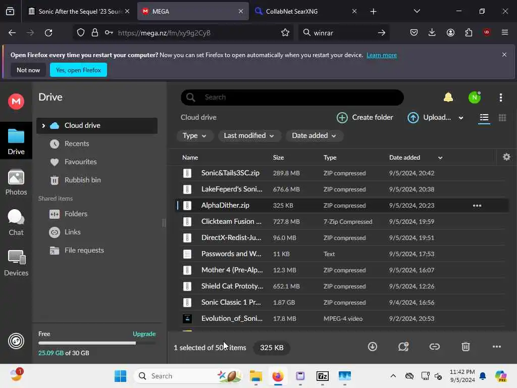Screen dimensions: 517x388
Task: Click the Upgrade storage link
Action: (144, 334)
